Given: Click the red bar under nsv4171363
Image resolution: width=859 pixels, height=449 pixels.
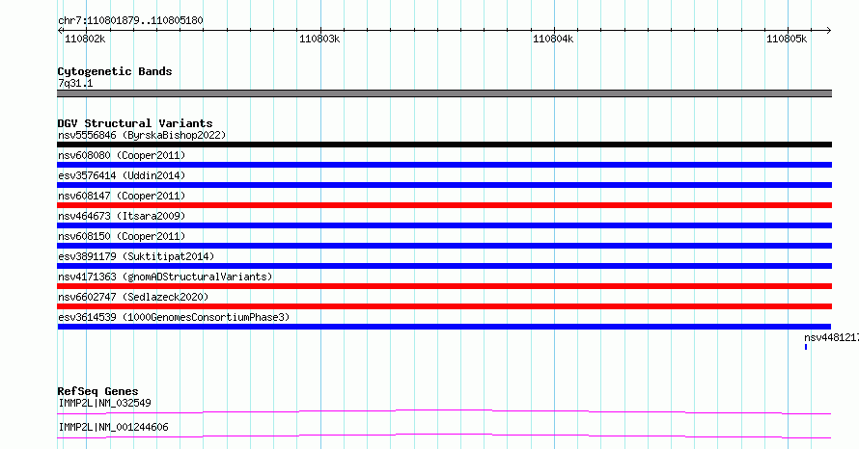Looking at the screenshot, I should tap(444, 286).
